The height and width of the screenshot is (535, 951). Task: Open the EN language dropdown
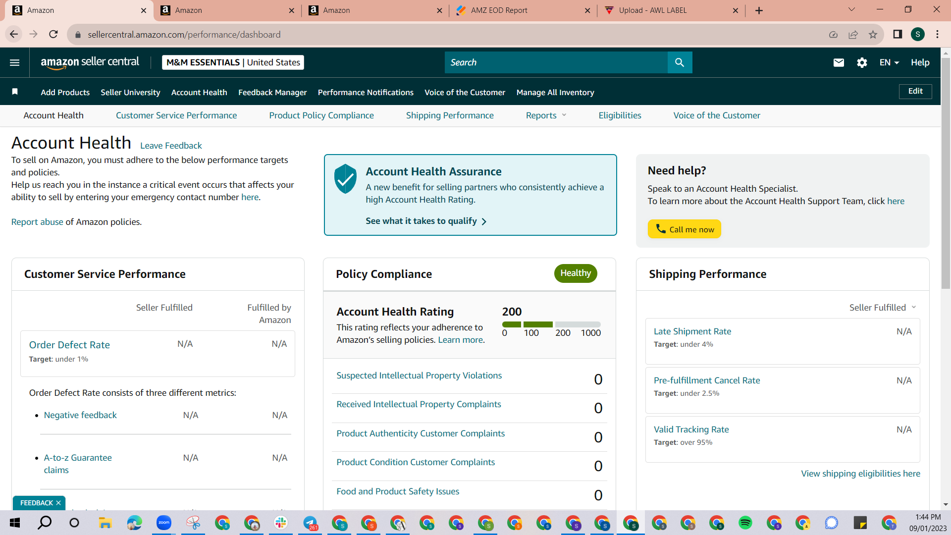pos(889,62)
